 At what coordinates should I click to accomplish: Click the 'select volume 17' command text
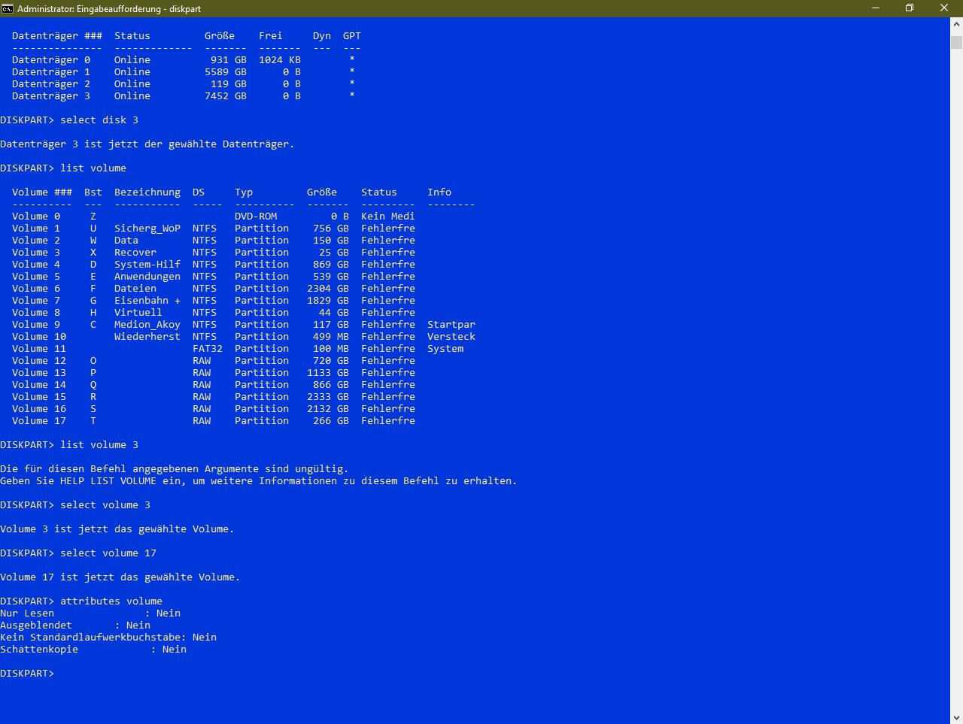tap(108, 553)
